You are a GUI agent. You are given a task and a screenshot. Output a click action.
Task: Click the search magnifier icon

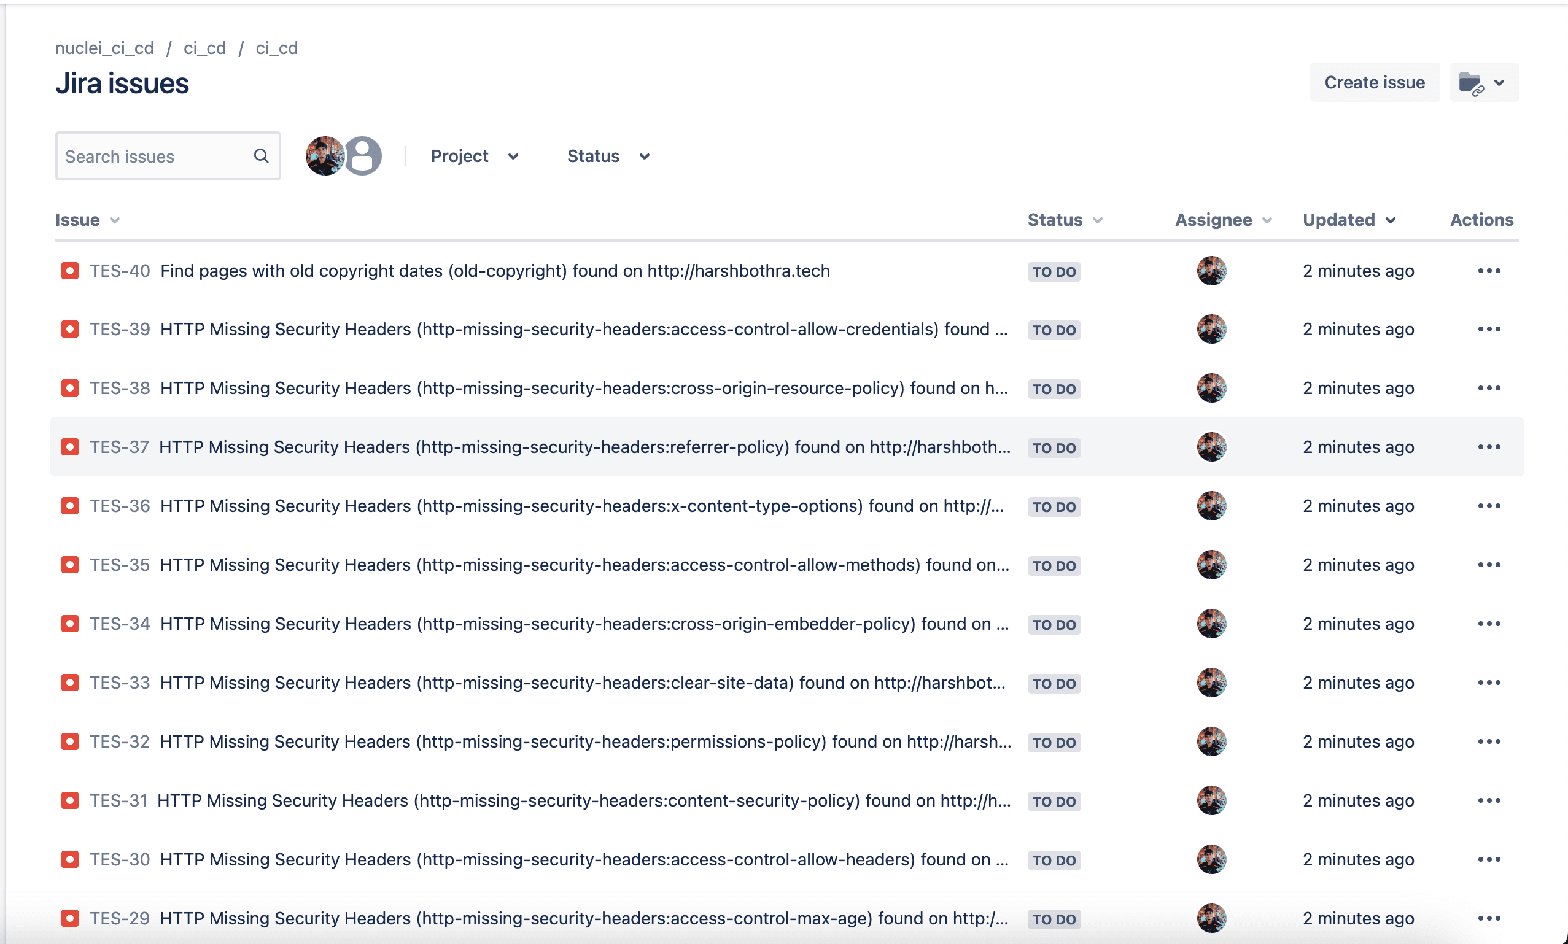pyautogui.click(x=261, y=156)
